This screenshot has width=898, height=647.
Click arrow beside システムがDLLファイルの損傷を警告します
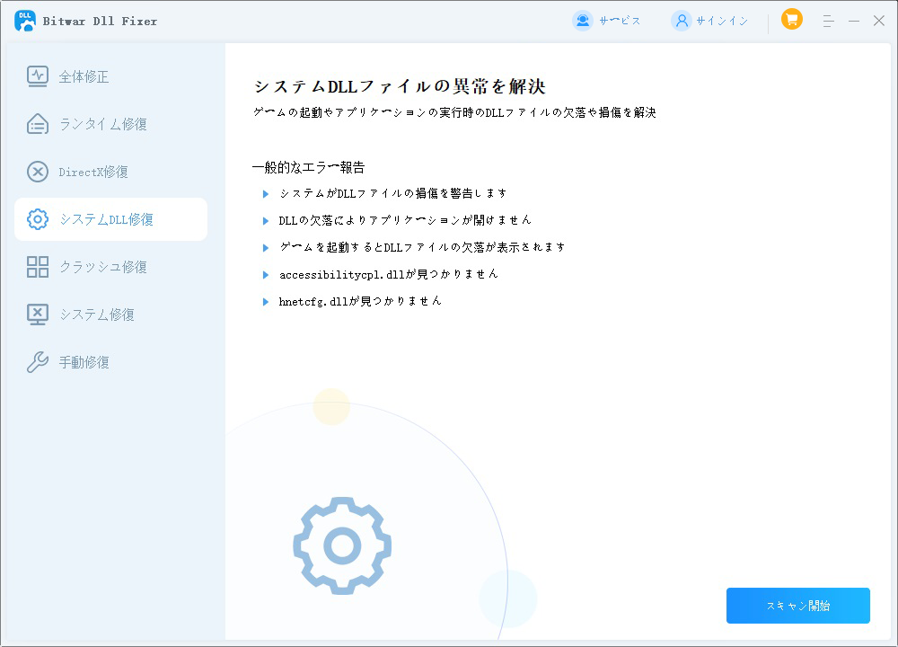pyautogui.click(x=266, y=194)
